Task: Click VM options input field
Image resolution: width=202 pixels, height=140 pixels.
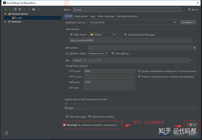Action: coord(140,48)
